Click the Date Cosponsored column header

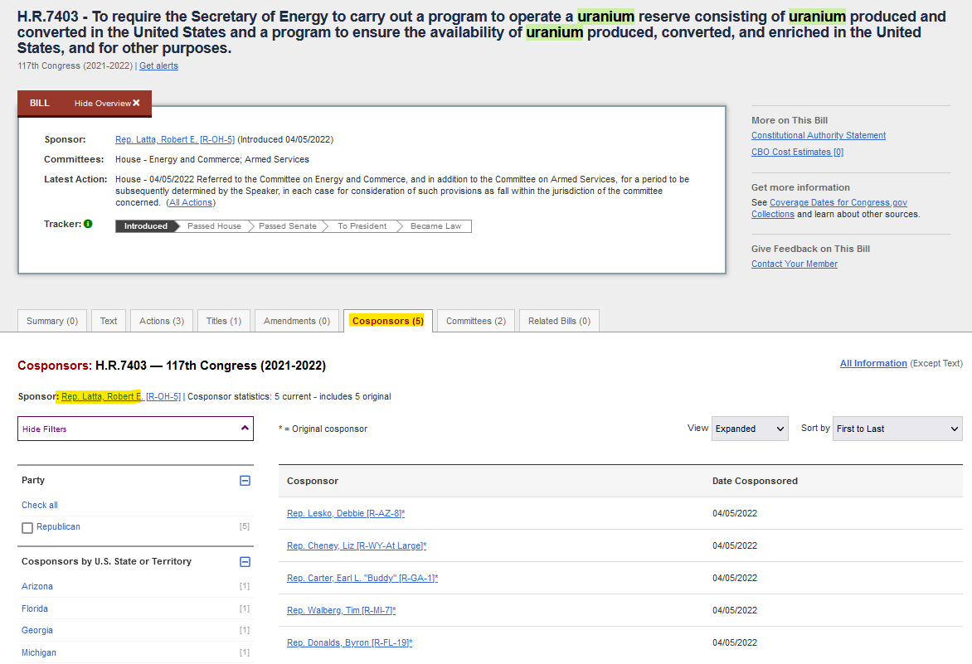pos(755,481)
